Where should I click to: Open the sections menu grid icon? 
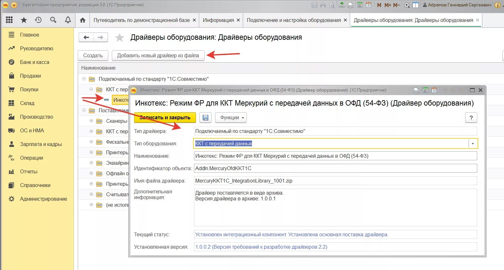click(x=9, y=20)
